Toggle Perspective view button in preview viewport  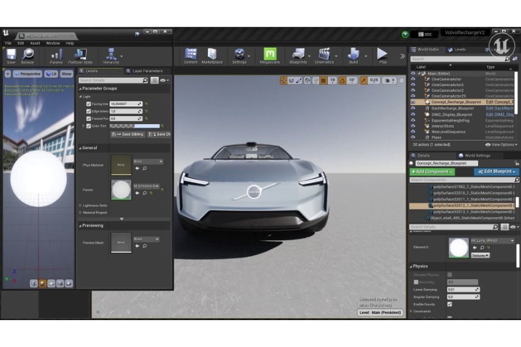click(x=28, y=74)
